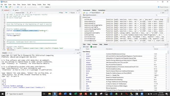Click the Find/Replace magnifier icon in editor toolbar
The height and width of the screenshot is (96, 170).
tap(28, 13)
